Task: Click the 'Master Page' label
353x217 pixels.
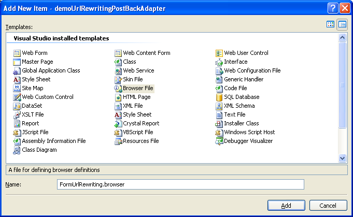Action: 37,62
